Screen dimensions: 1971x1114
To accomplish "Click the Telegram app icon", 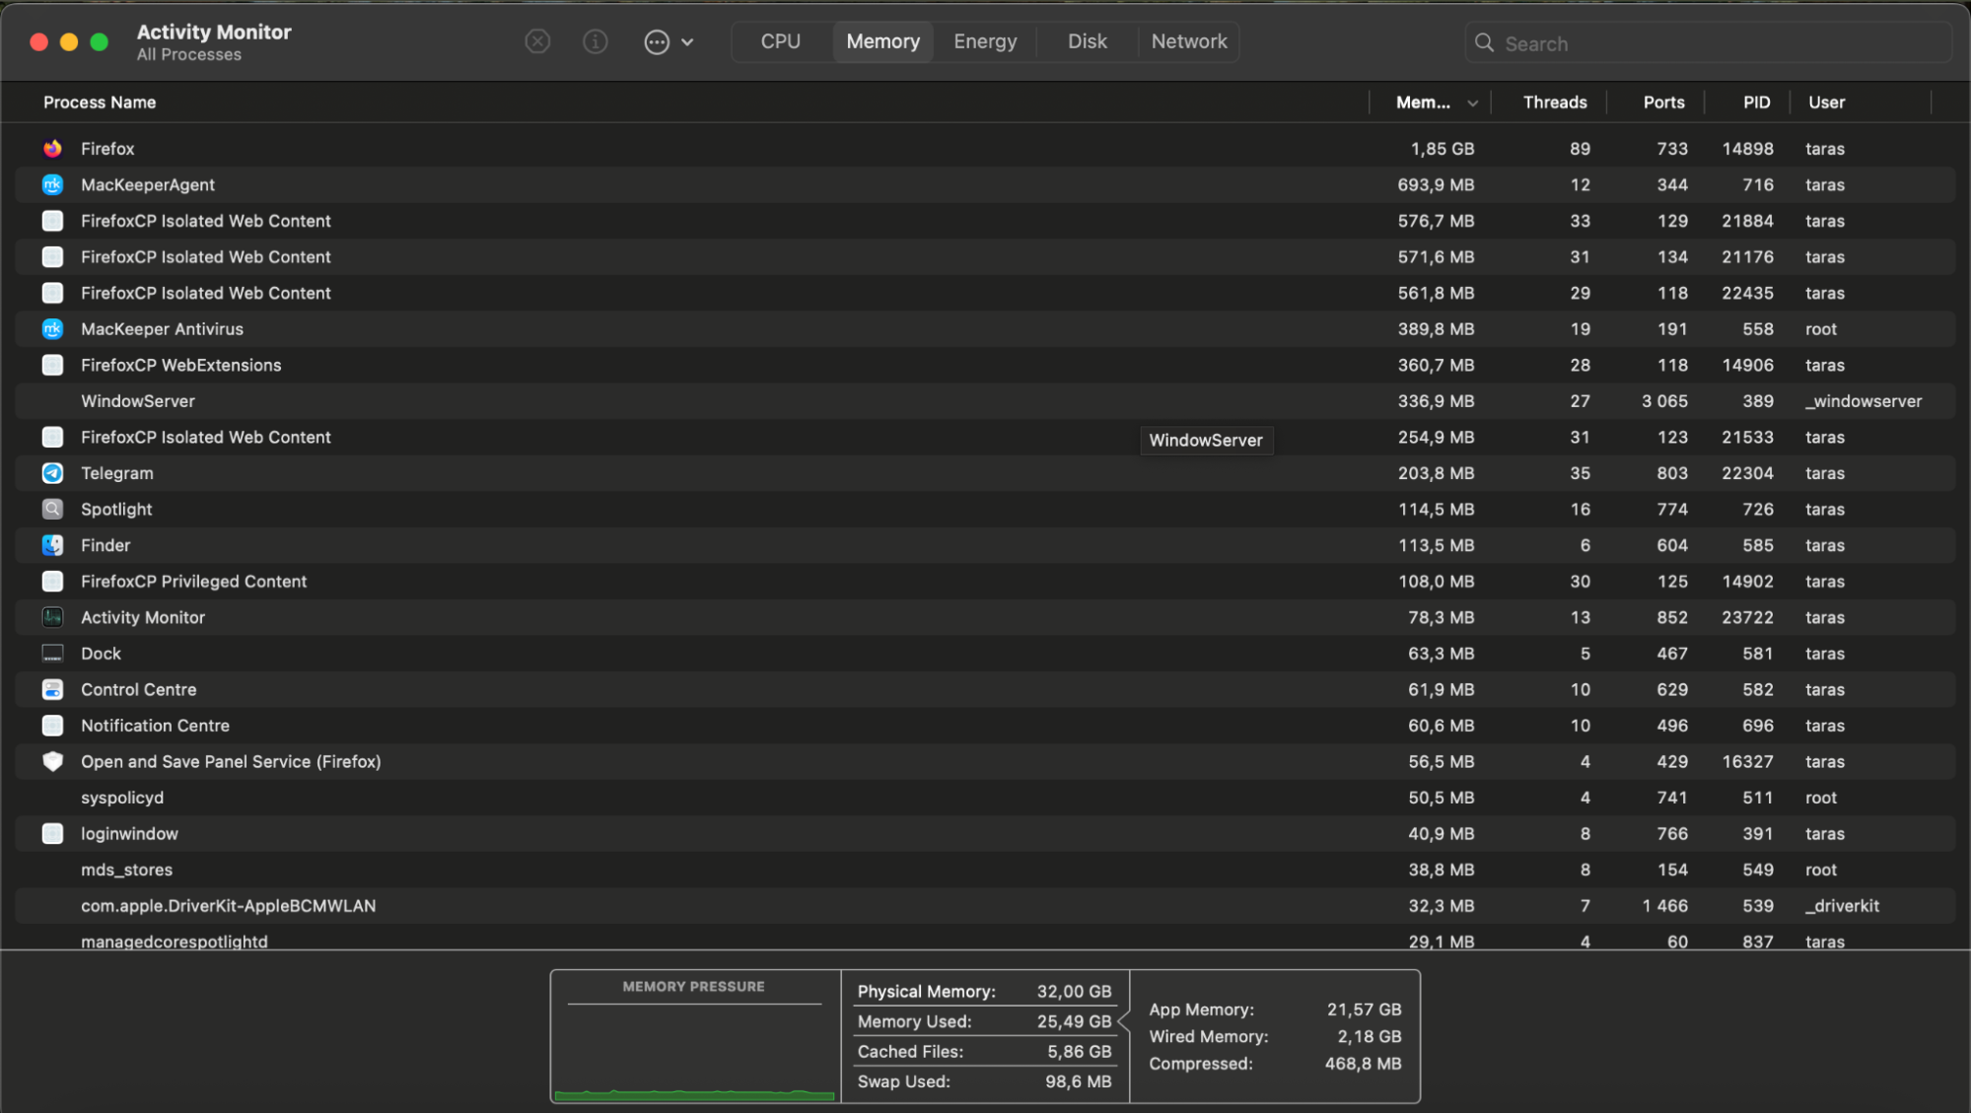I will pyautogui.click(x=51, y=473).
